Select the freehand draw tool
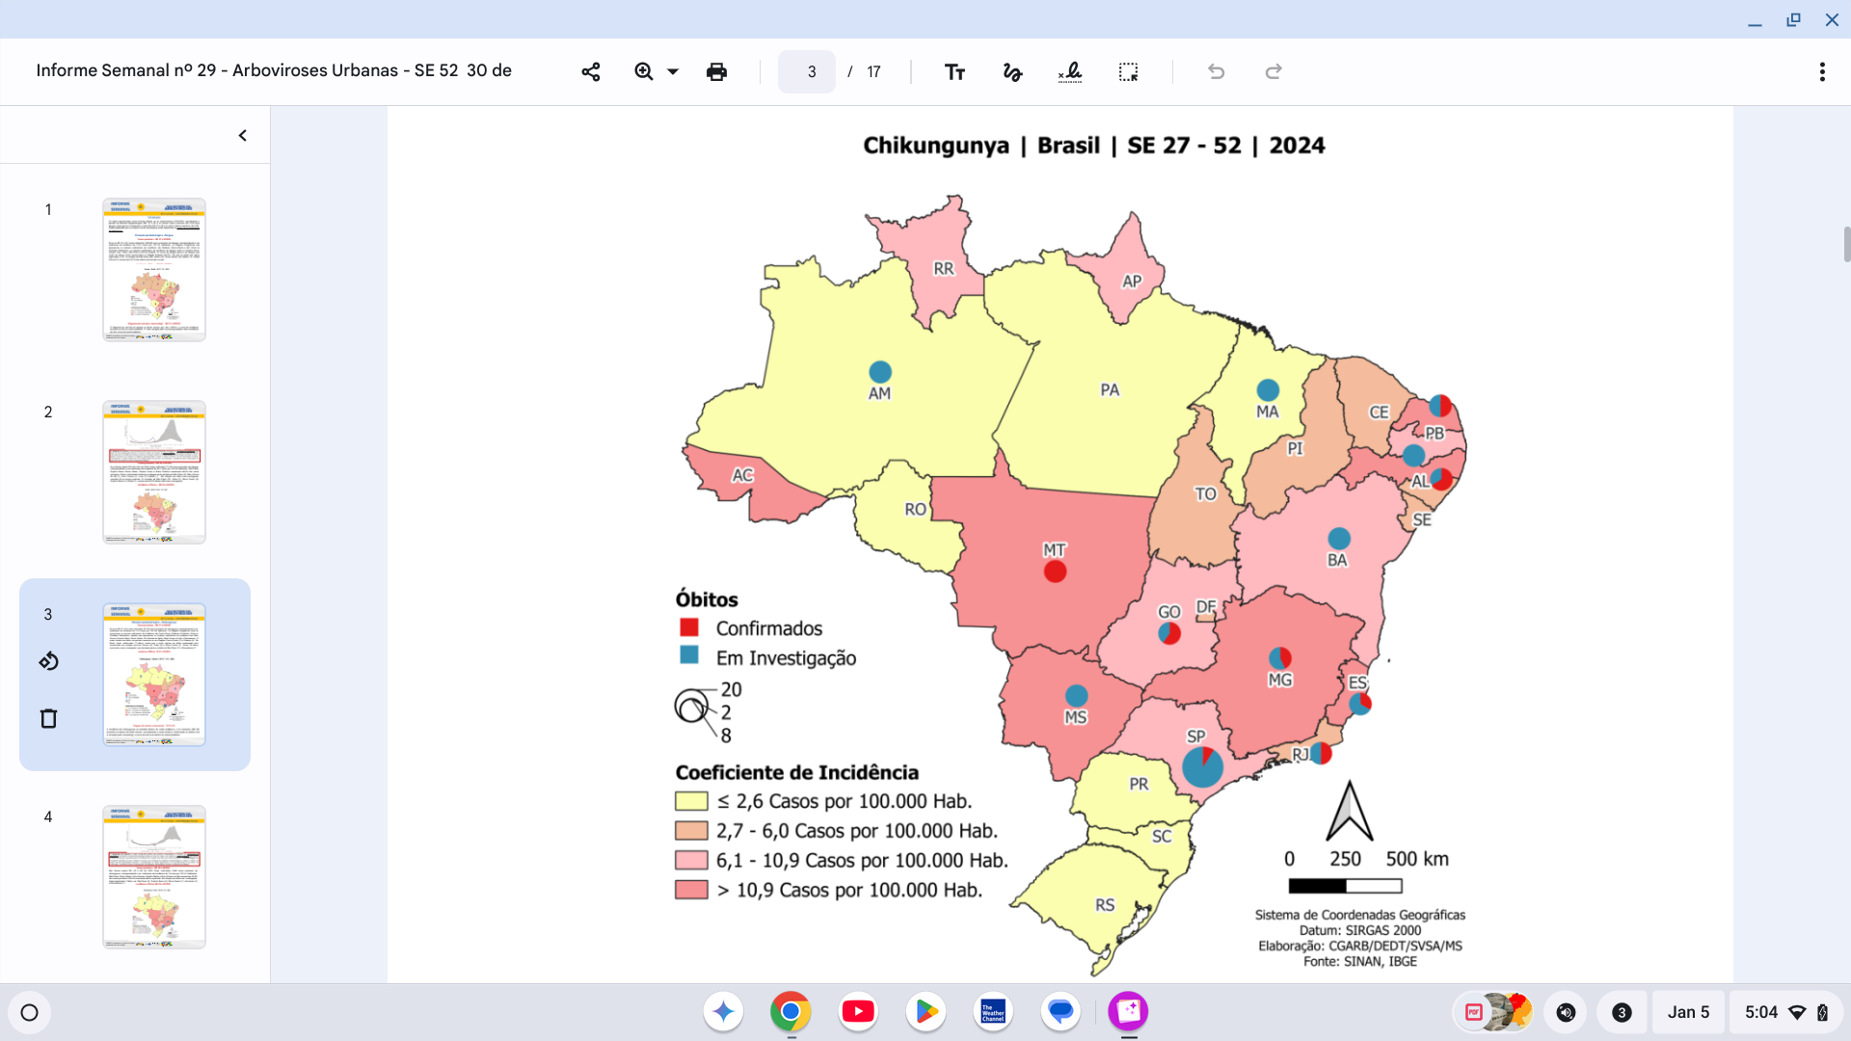Image resolution: width=1851 pixels, height=1041 pixels. point(1012,72)
